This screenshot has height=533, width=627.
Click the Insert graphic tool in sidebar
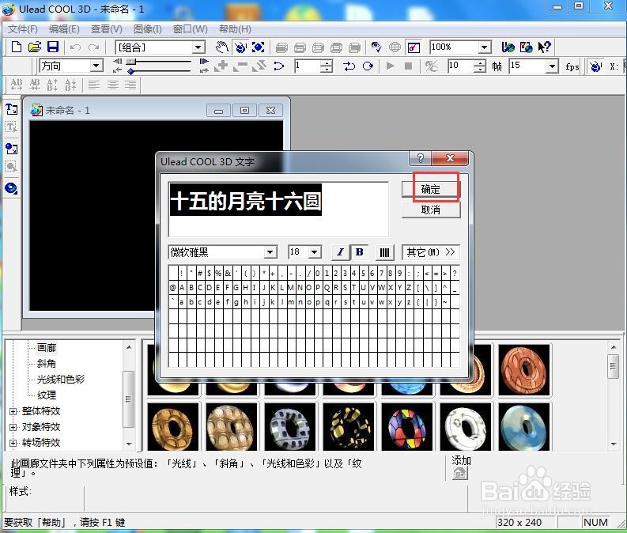pos(11,149)
